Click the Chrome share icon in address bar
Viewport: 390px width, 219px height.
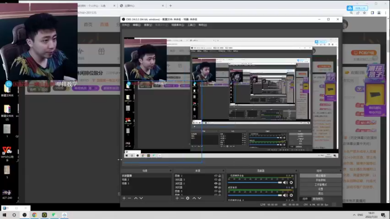pos(358,13)
